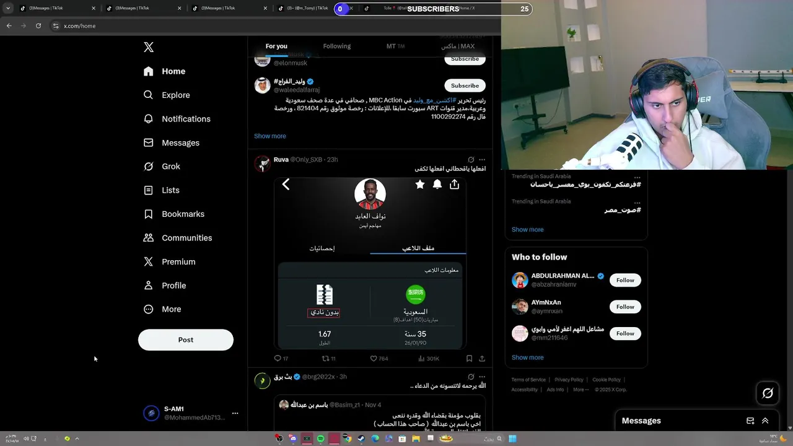Open the Ads info link
793x446 pixels.
(x=555, y=390)
